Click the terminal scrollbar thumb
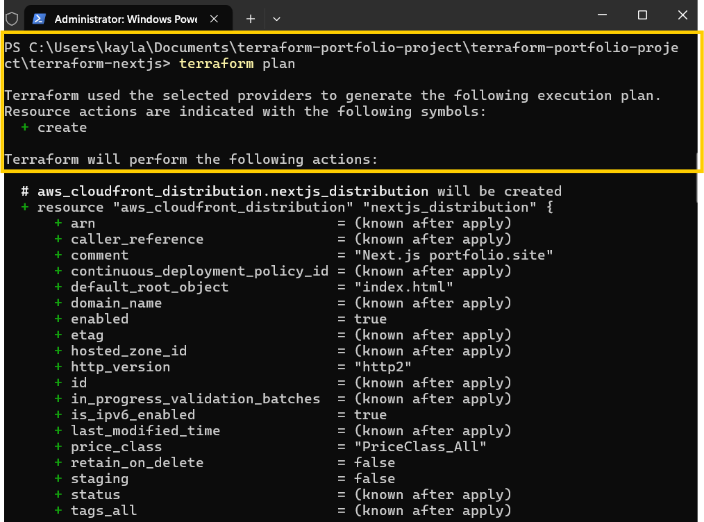Image resolution: width=704 pixels, height=522 pixels. tap(698, 177)
